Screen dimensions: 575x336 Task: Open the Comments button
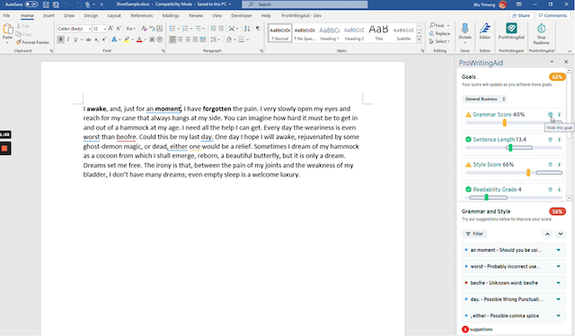click(x=553, y=16)
